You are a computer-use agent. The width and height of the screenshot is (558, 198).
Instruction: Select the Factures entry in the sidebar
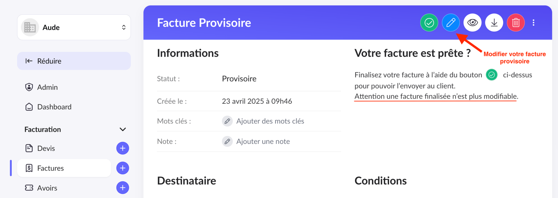coord(51,168)
